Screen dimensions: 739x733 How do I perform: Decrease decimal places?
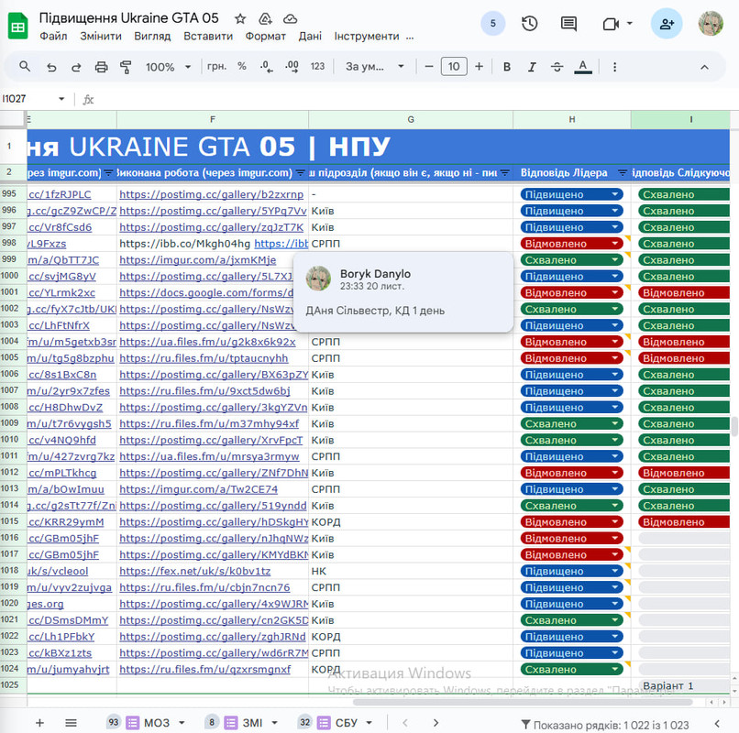pyautogui.click(x=266, y=67)
